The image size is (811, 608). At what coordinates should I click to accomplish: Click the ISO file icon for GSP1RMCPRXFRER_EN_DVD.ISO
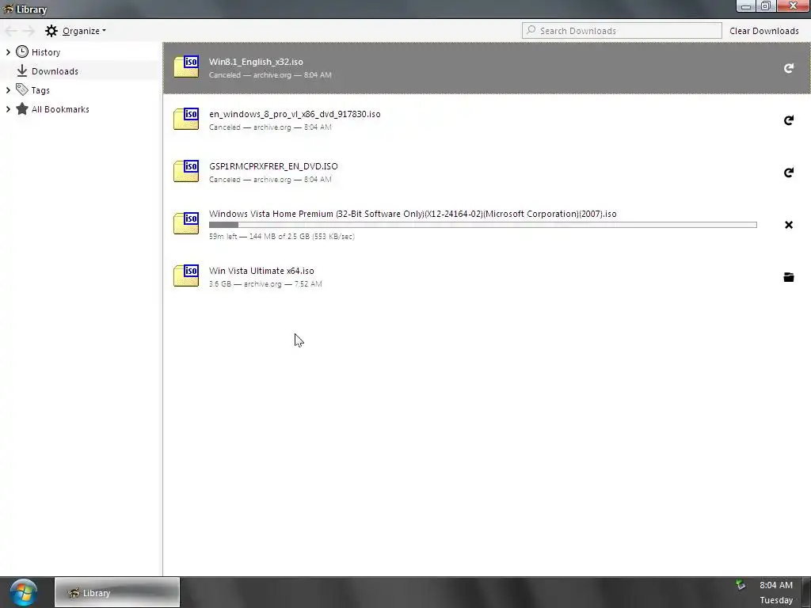pyautogui.click(x=186, y=172)
